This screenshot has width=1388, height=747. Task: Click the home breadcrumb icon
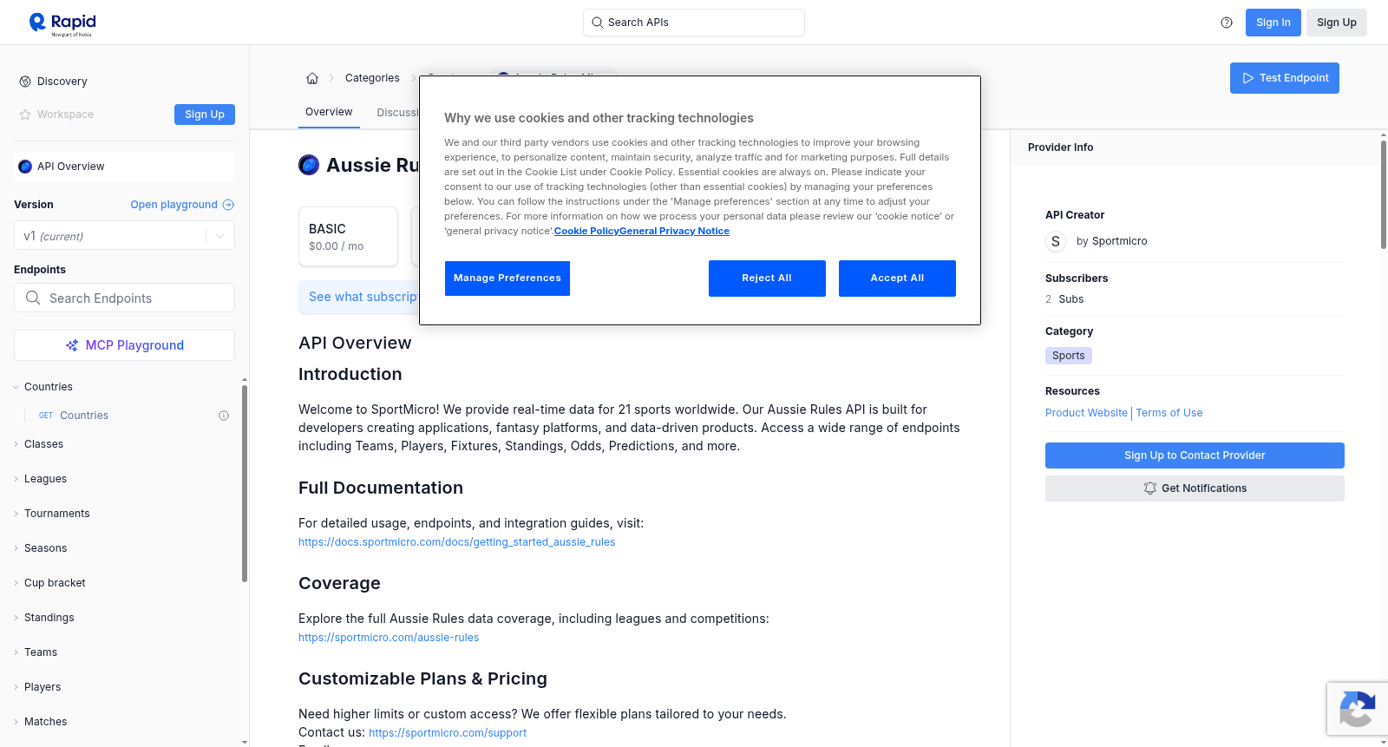[312, 78]
